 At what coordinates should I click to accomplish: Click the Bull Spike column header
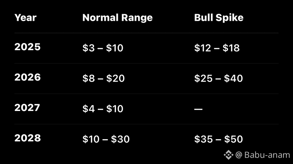click(219, 18)
